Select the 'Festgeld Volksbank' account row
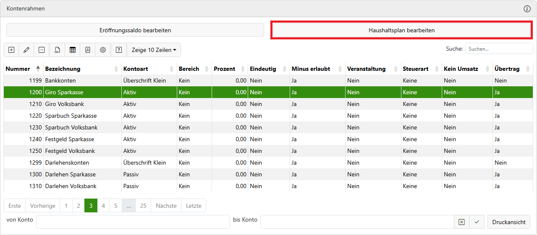 70,151
